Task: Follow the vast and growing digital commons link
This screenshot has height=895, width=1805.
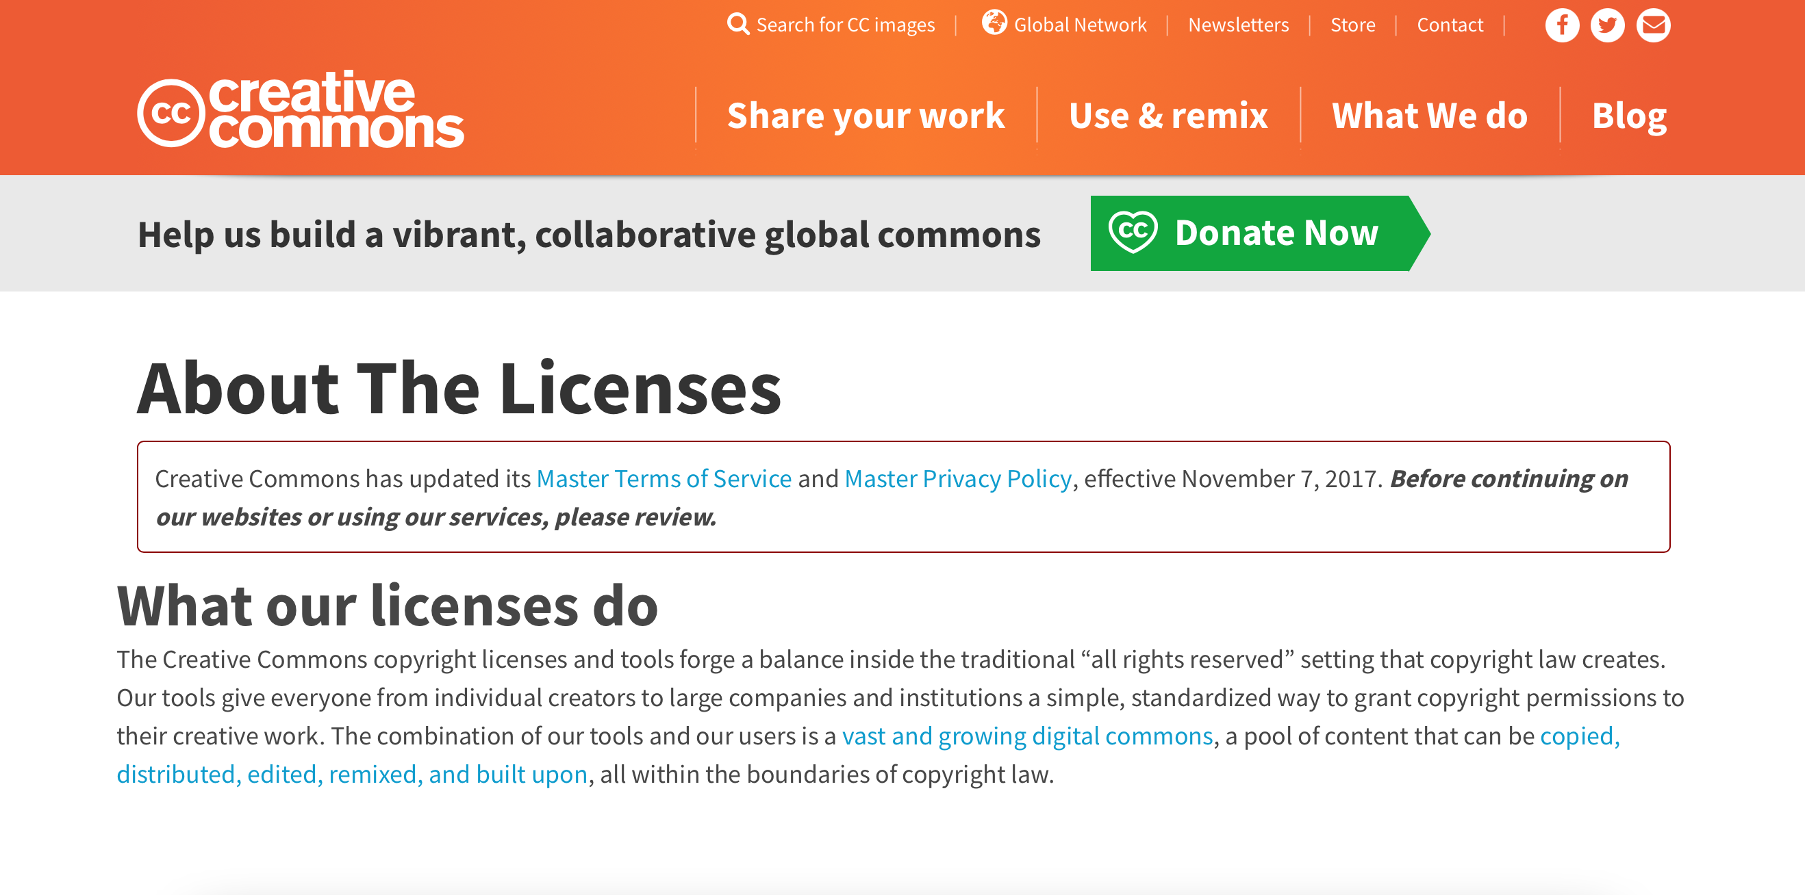Action: coord(1026,736)
